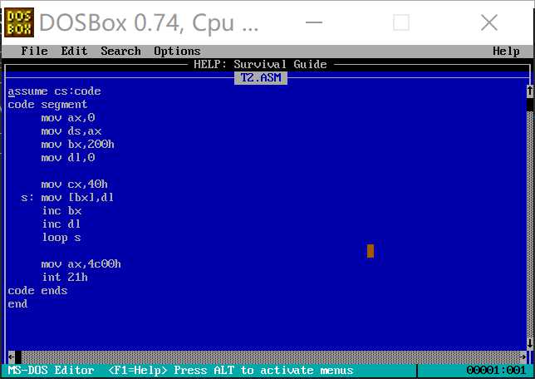The height and width of the screenshot is (379, 535).
Task: Click the line 'mov dl,0'
Action: coord(68,158)
